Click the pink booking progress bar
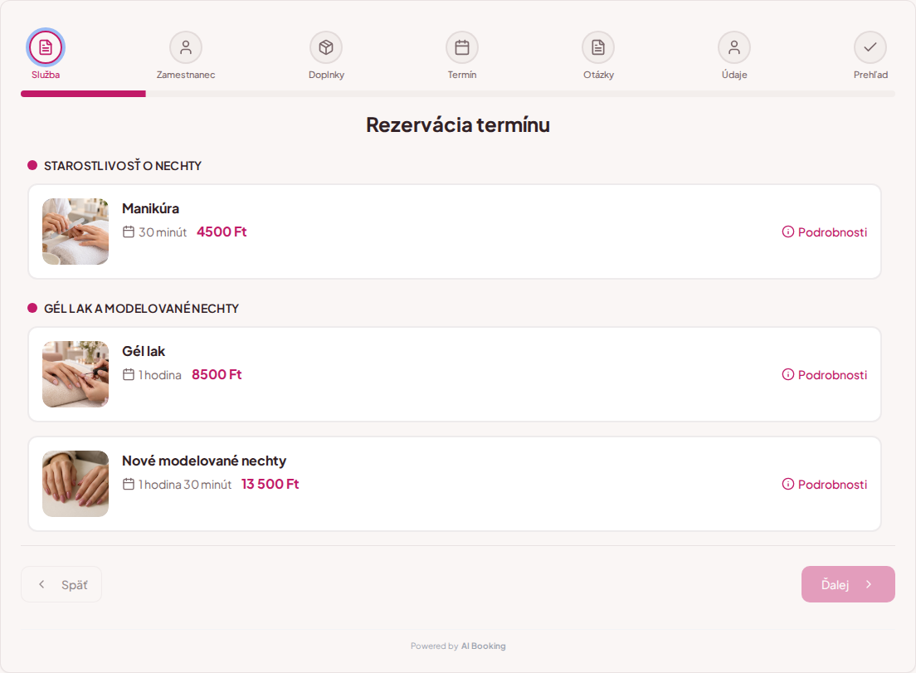The height and width of the screenshot is (673, 916). point(83,94)
